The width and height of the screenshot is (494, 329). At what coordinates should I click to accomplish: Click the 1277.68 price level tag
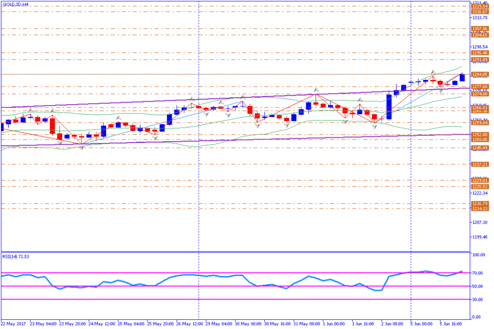[480, 87]
